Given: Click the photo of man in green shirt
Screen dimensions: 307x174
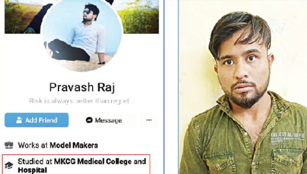Looking at the screenshot, I should click(x=243, y=87).
